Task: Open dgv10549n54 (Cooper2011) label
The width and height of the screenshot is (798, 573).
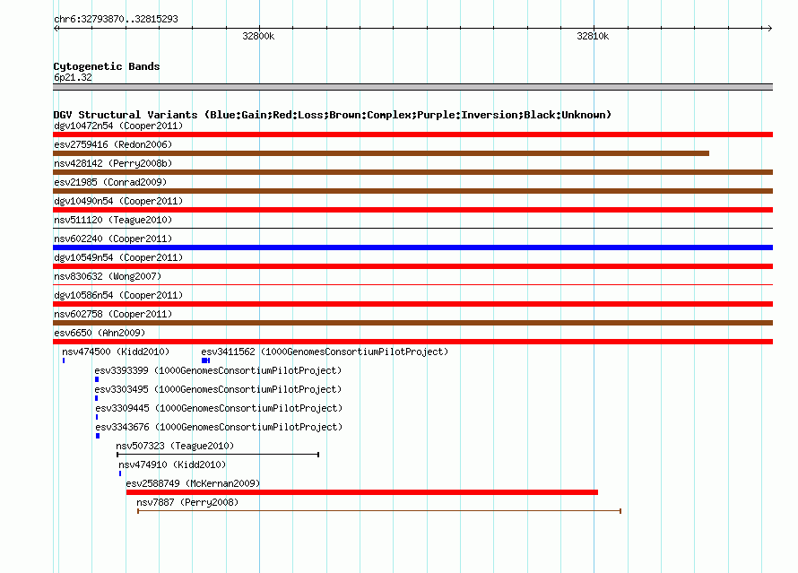Action: pos(118,257)
